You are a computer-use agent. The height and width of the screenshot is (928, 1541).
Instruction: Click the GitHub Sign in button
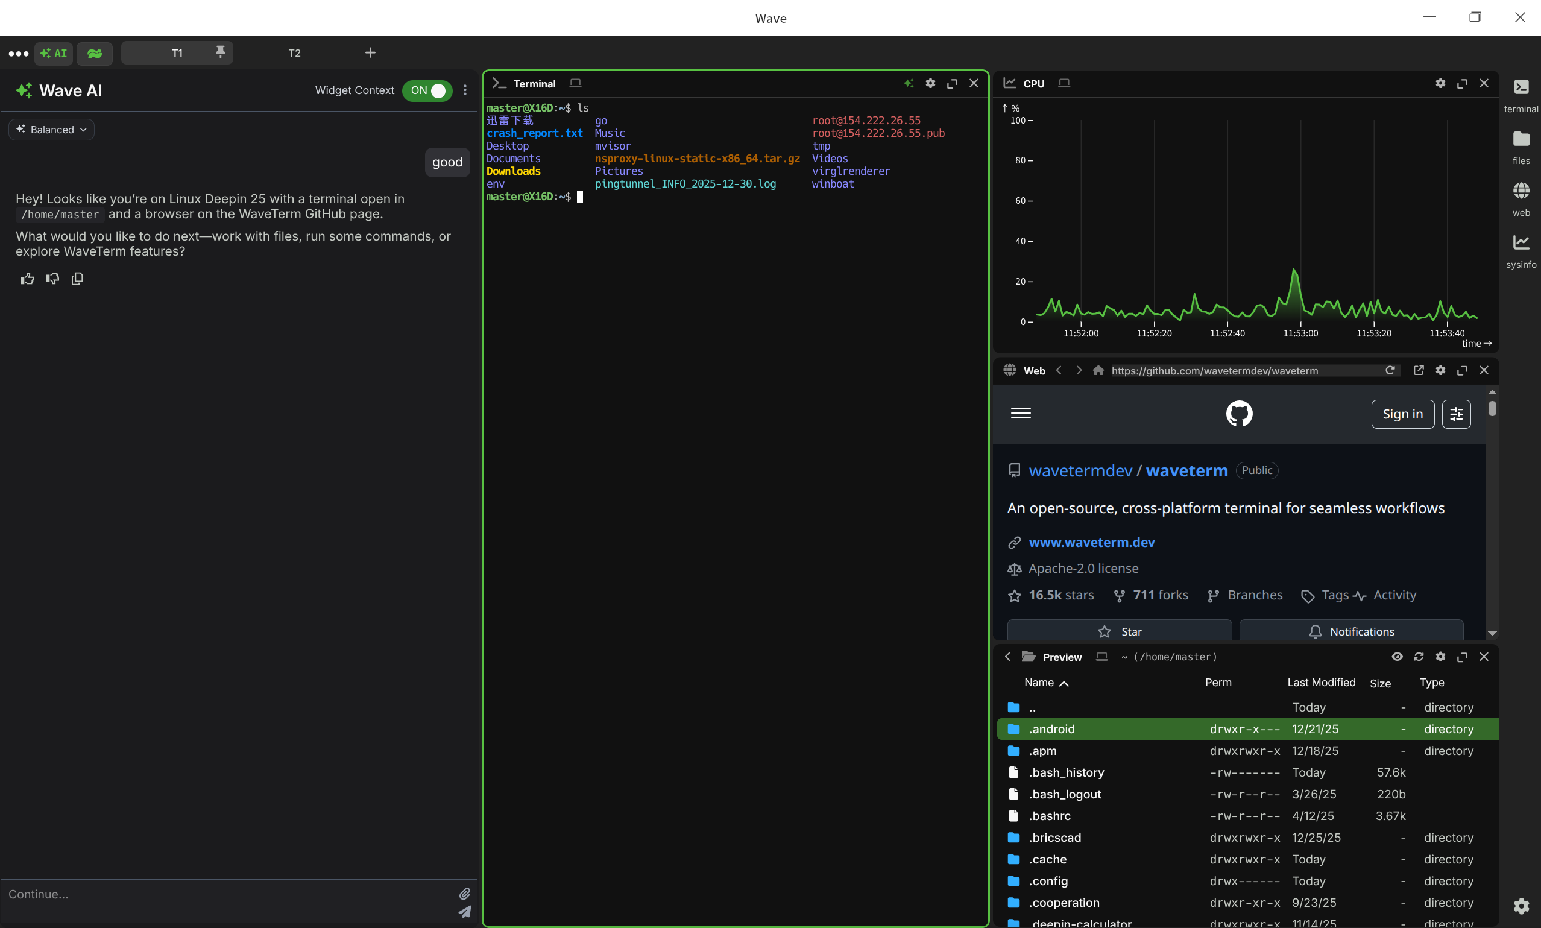(x=1402, y=414)
